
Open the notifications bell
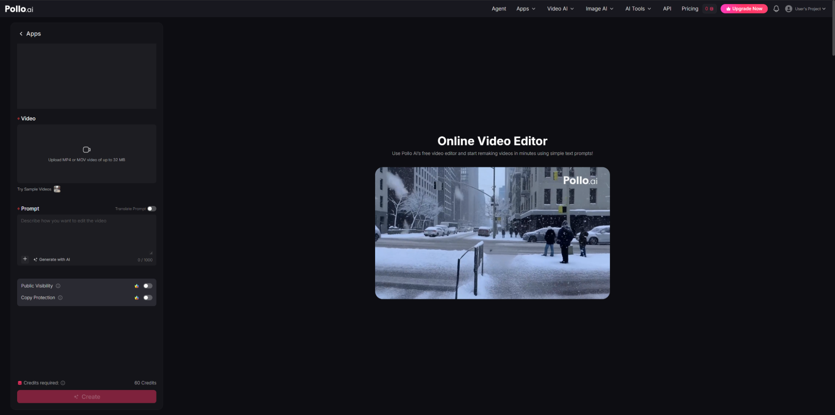776,9
